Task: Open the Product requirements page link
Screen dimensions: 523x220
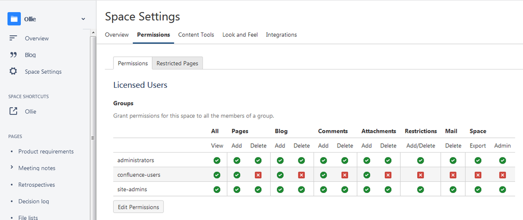Action: (x=46, y=152)
